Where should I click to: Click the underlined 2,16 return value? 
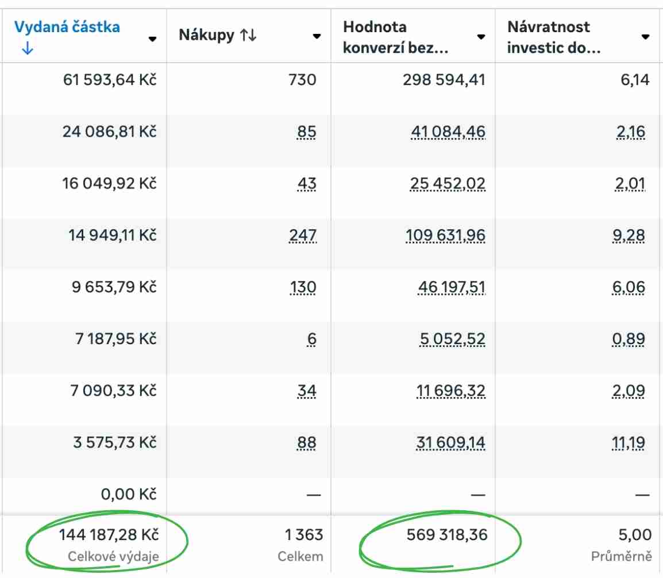[630, 132]
